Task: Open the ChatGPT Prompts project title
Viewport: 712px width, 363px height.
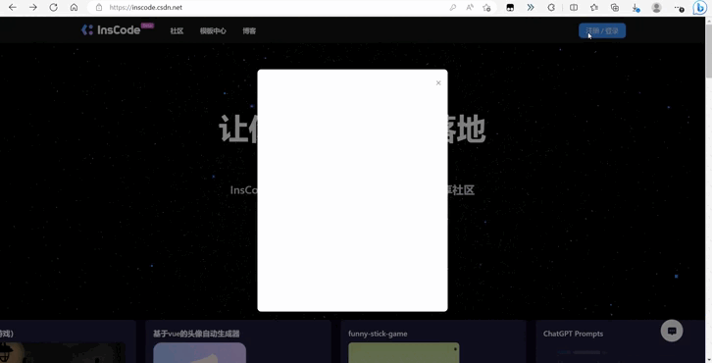Action: pyautogui.click(x=573, y=334)
